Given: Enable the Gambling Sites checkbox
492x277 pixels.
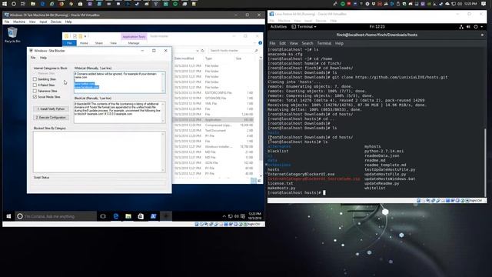Looking at the screenshot, I should (35, 79).
